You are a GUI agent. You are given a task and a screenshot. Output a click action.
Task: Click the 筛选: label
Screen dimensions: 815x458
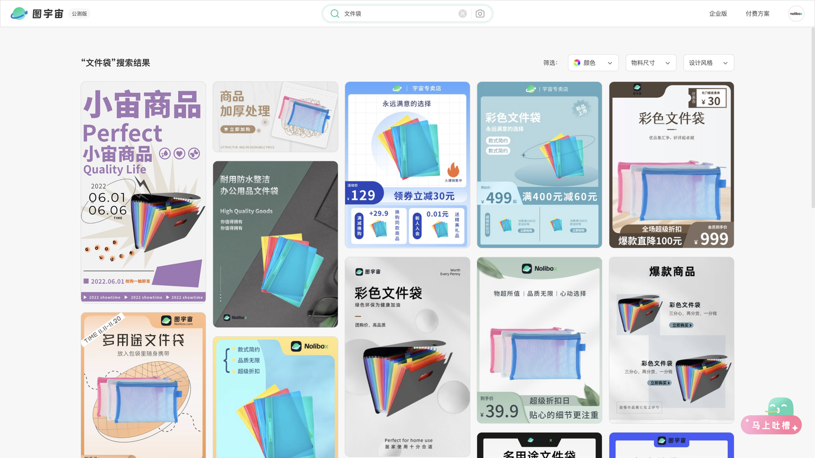pos(550,63)
